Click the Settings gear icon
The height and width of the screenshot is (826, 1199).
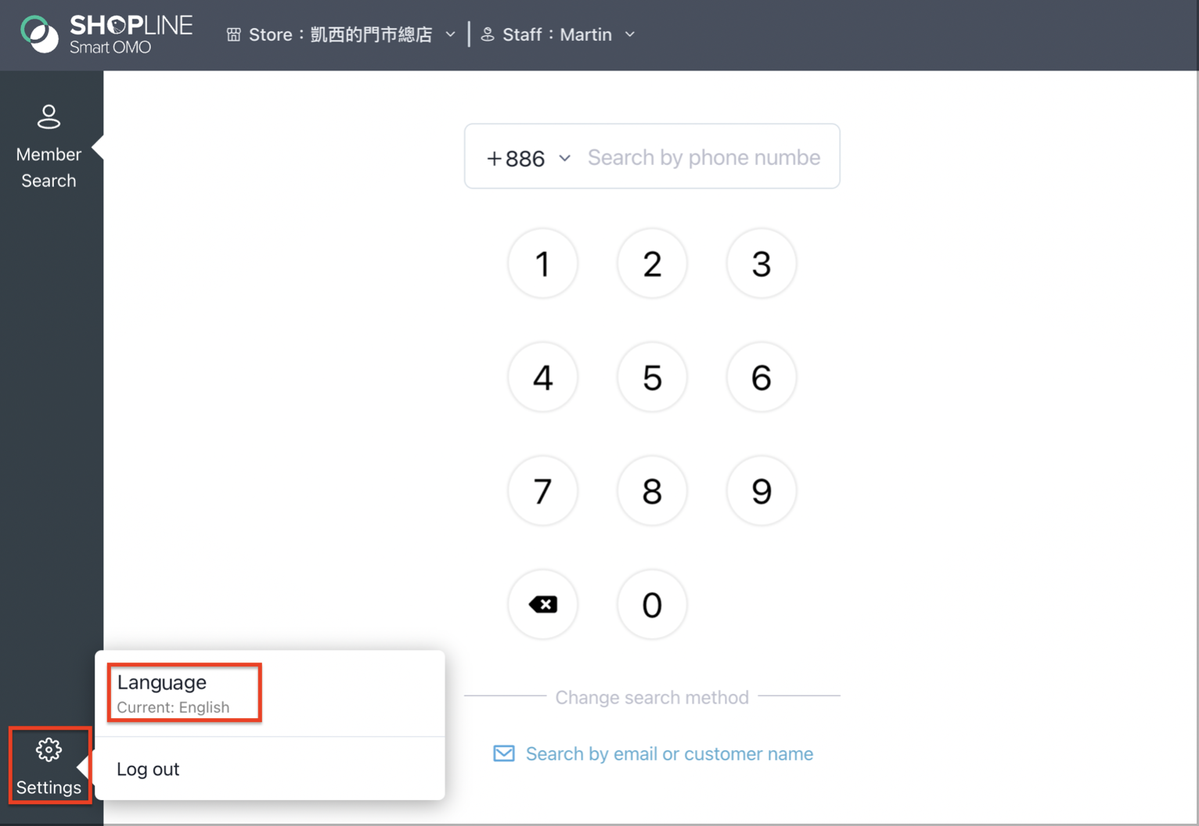[x=49, y=750]
